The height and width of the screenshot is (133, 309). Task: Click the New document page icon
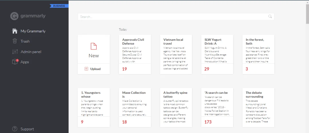(x=94, y=46)
